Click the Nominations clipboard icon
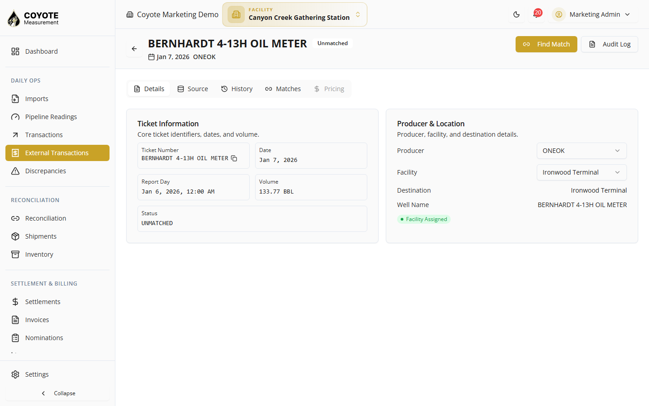 pos(15,338)
